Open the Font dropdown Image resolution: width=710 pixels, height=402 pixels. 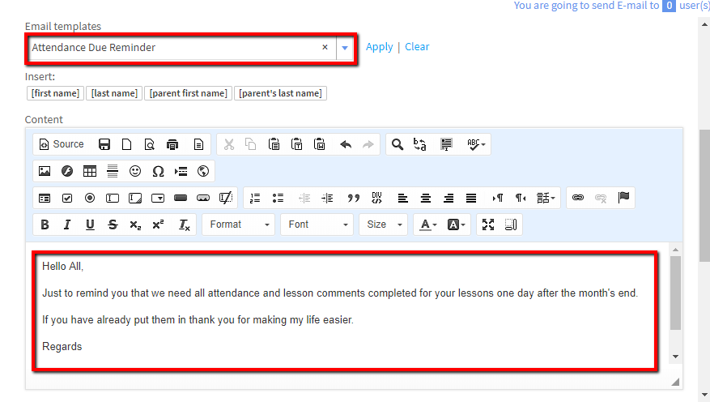click(x=317, y=225)
